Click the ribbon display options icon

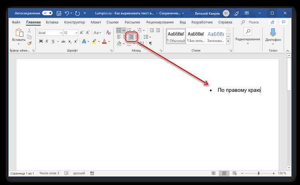tap(247, 13)
